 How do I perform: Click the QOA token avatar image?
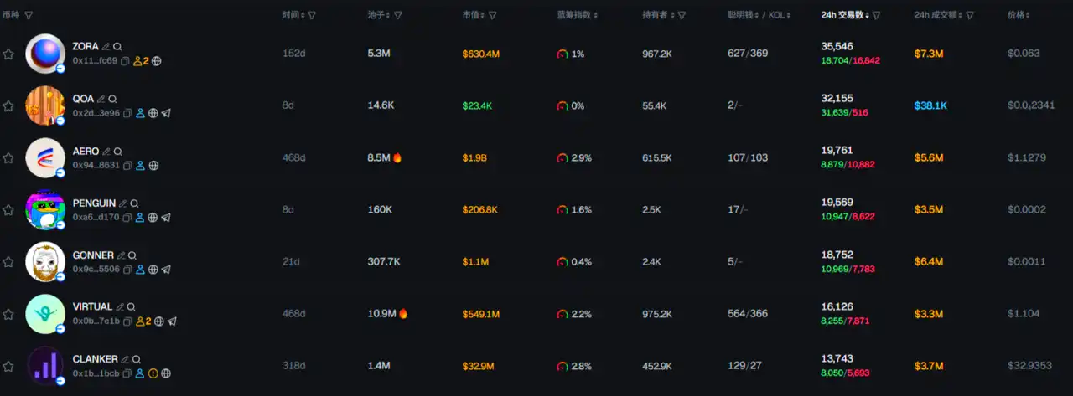(x=45, y=106)
